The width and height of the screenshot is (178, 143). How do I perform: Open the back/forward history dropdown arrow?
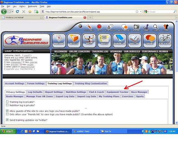12,12
